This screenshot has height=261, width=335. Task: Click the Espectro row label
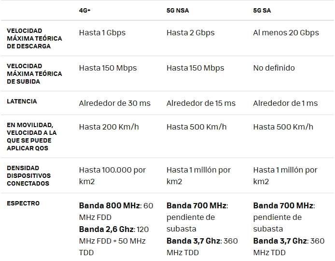tap(23, 203)
